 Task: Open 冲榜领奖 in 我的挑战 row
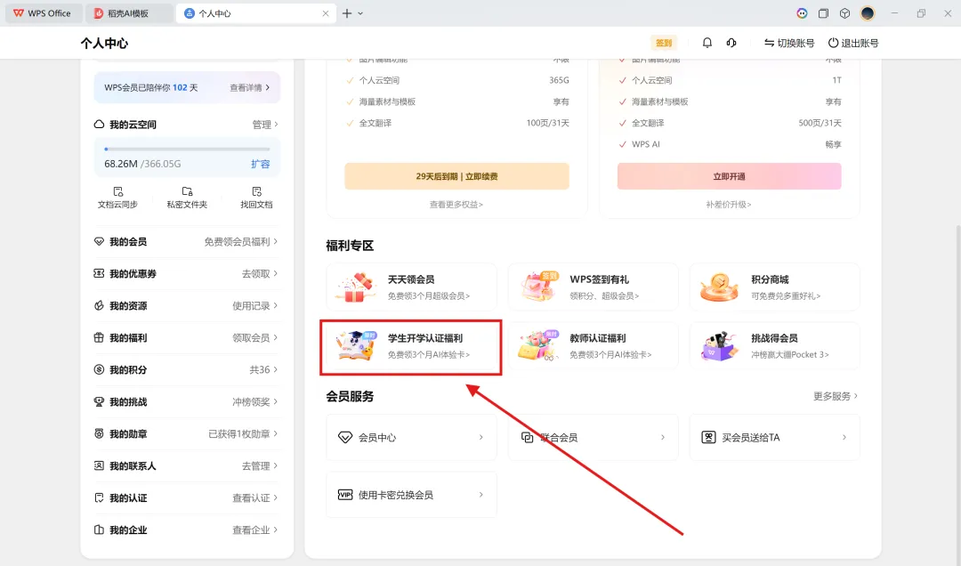[255, 401]
